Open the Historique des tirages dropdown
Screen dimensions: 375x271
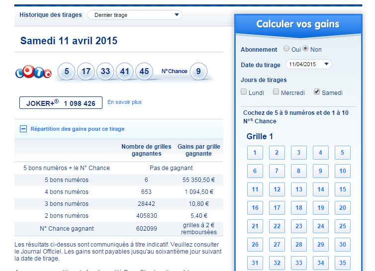[x=134, y=15]
